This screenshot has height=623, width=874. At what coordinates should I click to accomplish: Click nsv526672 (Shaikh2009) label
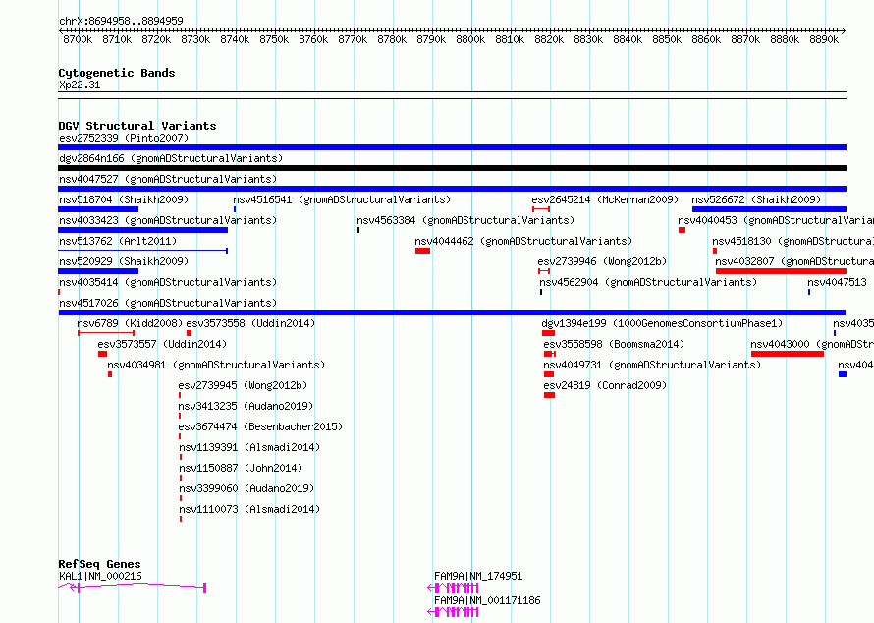tap(756, 199)
